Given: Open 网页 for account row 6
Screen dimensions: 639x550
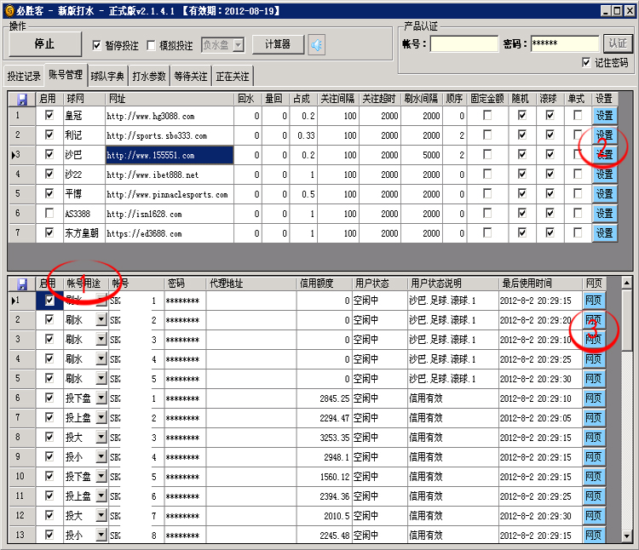Looking at the screenshot, I should click(593, 398).
